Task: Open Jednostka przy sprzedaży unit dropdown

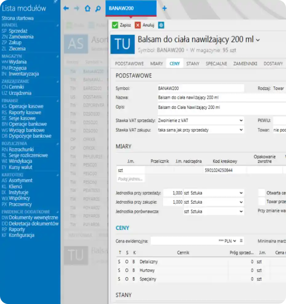Action: coord(241,193)
